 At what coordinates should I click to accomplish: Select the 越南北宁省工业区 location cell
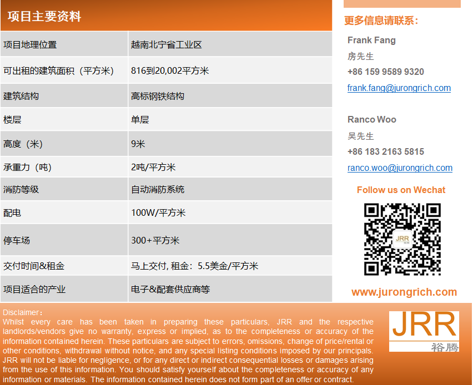(166, 45)
